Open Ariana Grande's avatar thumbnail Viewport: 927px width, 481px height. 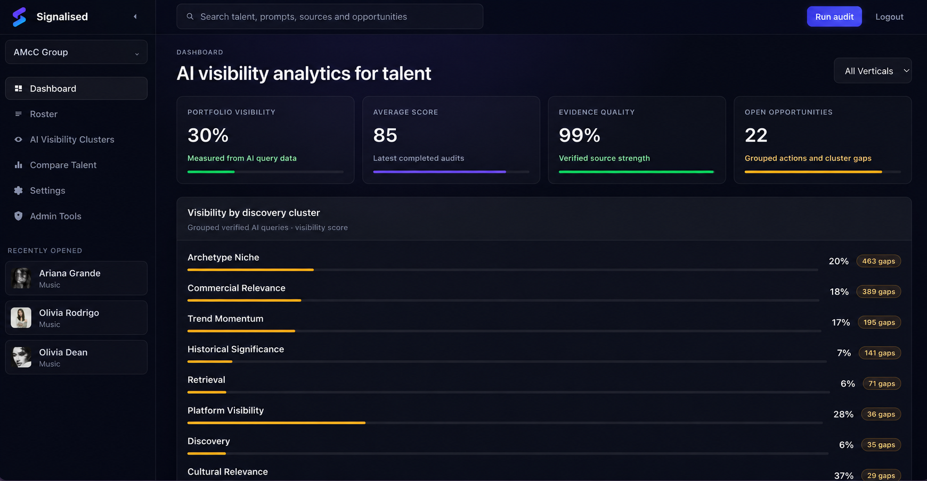point(21,278)
